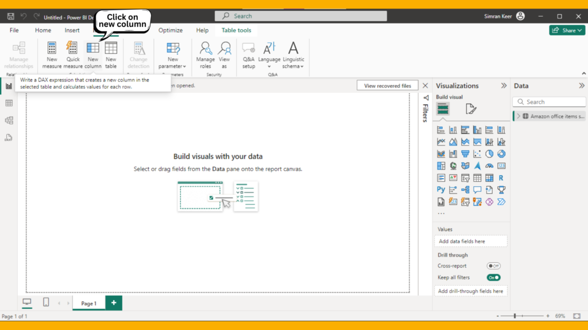Switch to Model view in left sidebar
Image resolution: width=588 pixels, height=330 pixels.
[9, 120]
